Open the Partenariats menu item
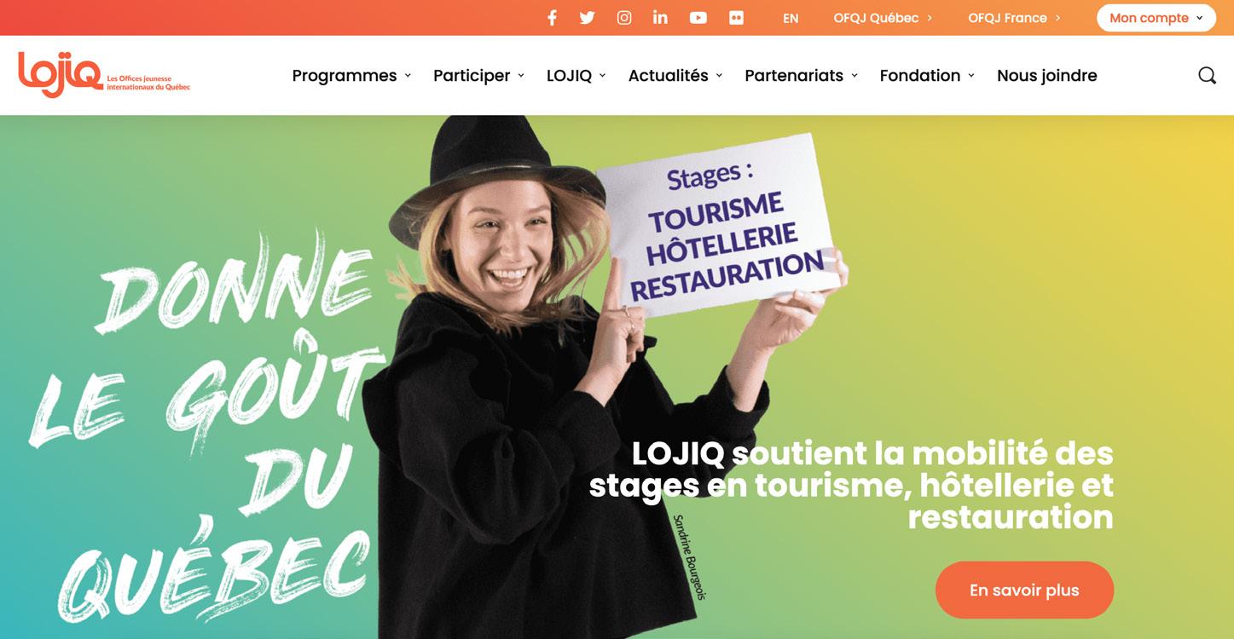 pos(801,75)
